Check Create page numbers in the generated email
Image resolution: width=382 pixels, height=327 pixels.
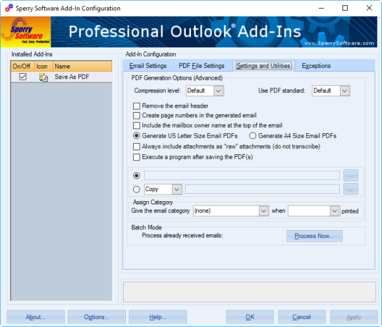click(x=136, y=115)
